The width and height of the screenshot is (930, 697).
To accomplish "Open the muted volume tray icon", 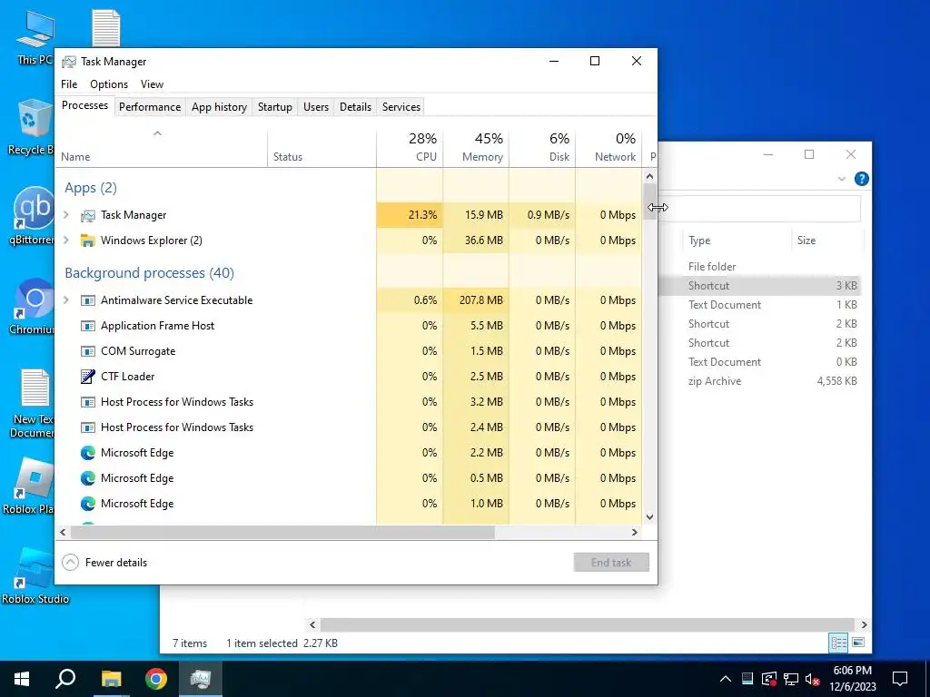I will click(813, 679).
